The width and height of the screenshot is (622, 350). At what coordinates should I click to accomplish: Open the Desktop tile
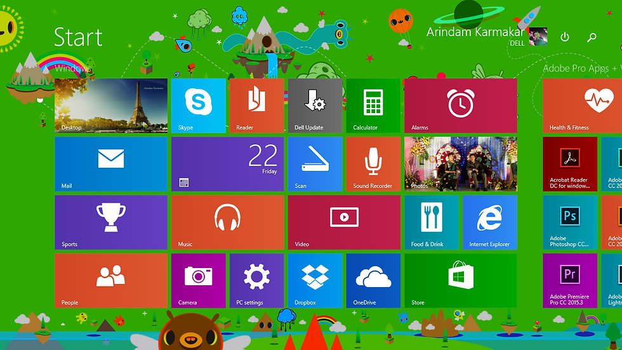pos(111,105)
